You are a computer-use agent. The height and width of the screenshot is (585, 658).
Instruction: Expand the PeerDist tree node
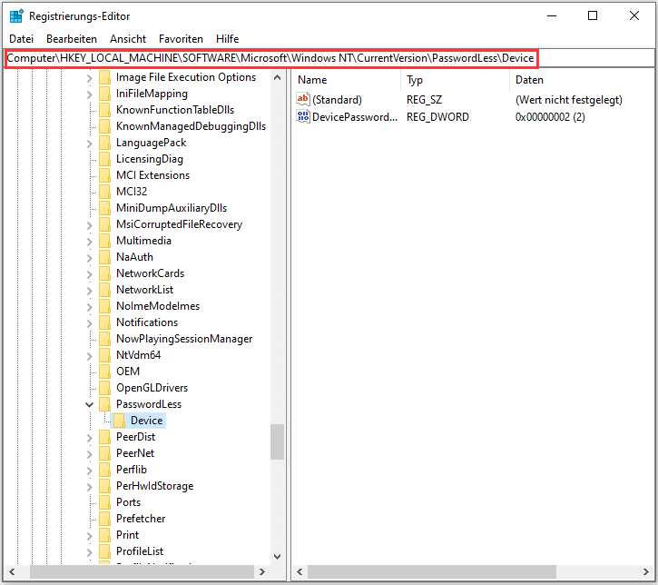(x=89, y=437)
